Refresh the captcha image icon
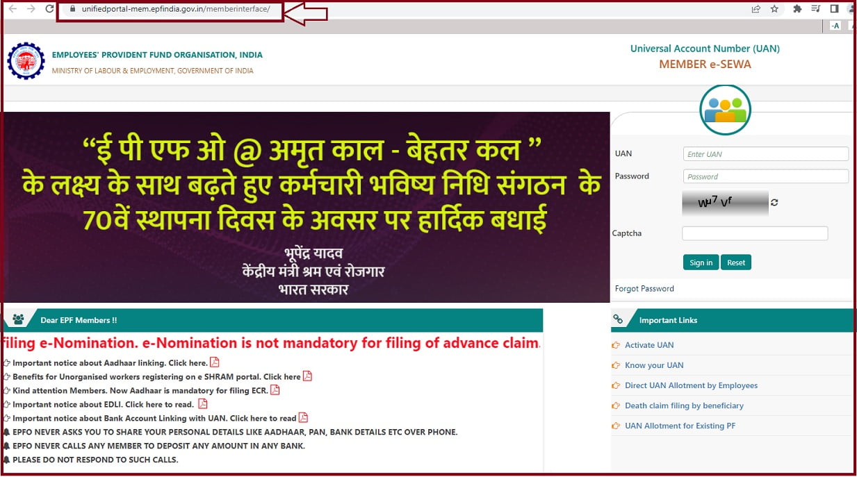The width and height of the screenshot is (857, 477). pos(774,203)
